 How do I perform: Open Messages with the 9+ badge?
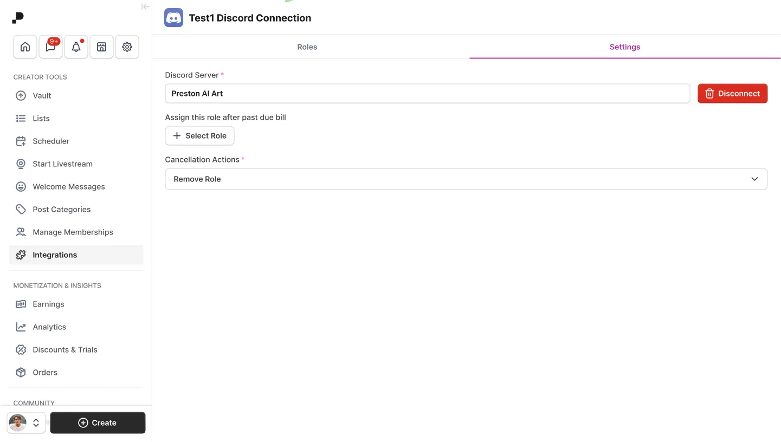pos(50,47)
